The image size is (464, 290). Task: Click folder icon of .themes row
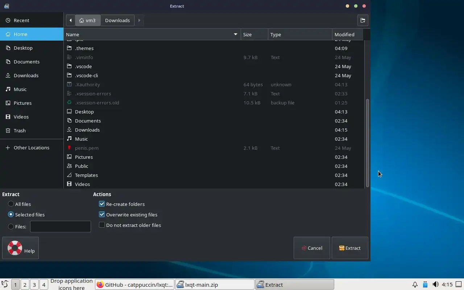[x=69, y=48]
